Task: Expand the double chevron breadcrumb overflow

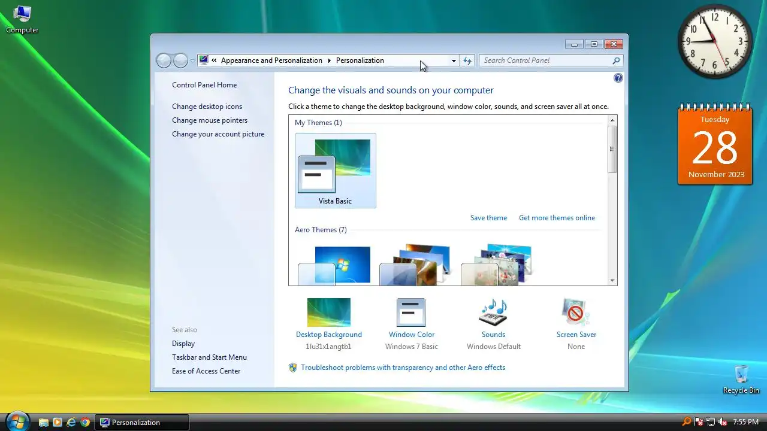Action: (x=214, y=60)
